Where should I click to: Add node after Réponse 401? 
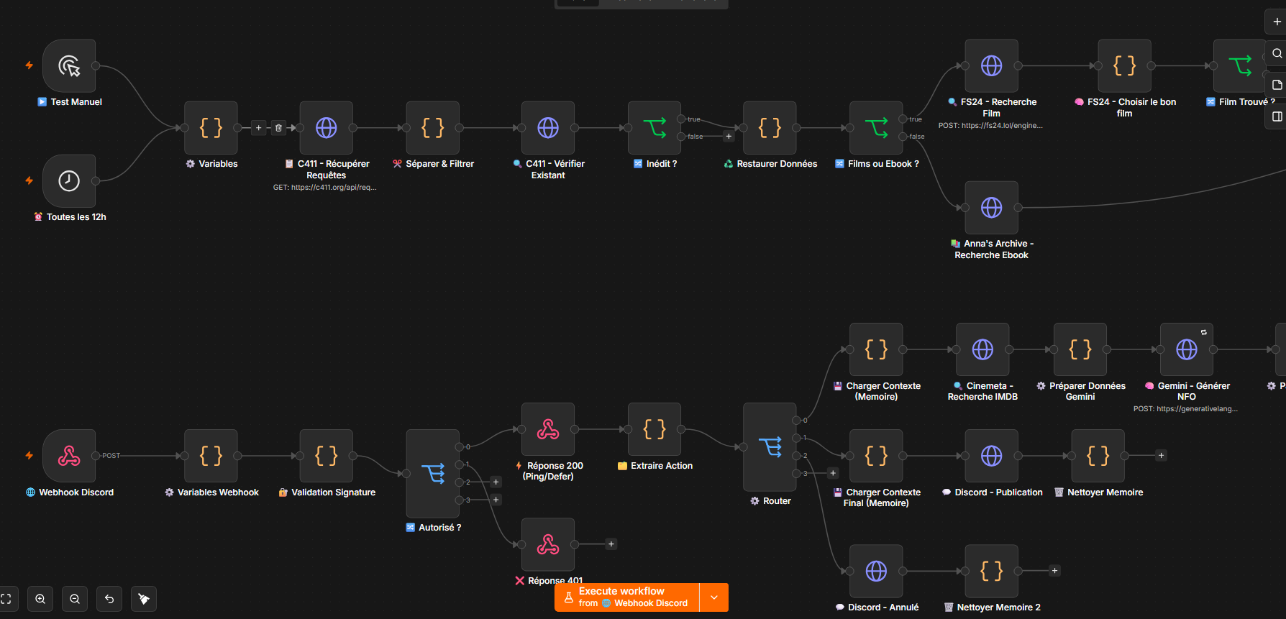(611, 544)
